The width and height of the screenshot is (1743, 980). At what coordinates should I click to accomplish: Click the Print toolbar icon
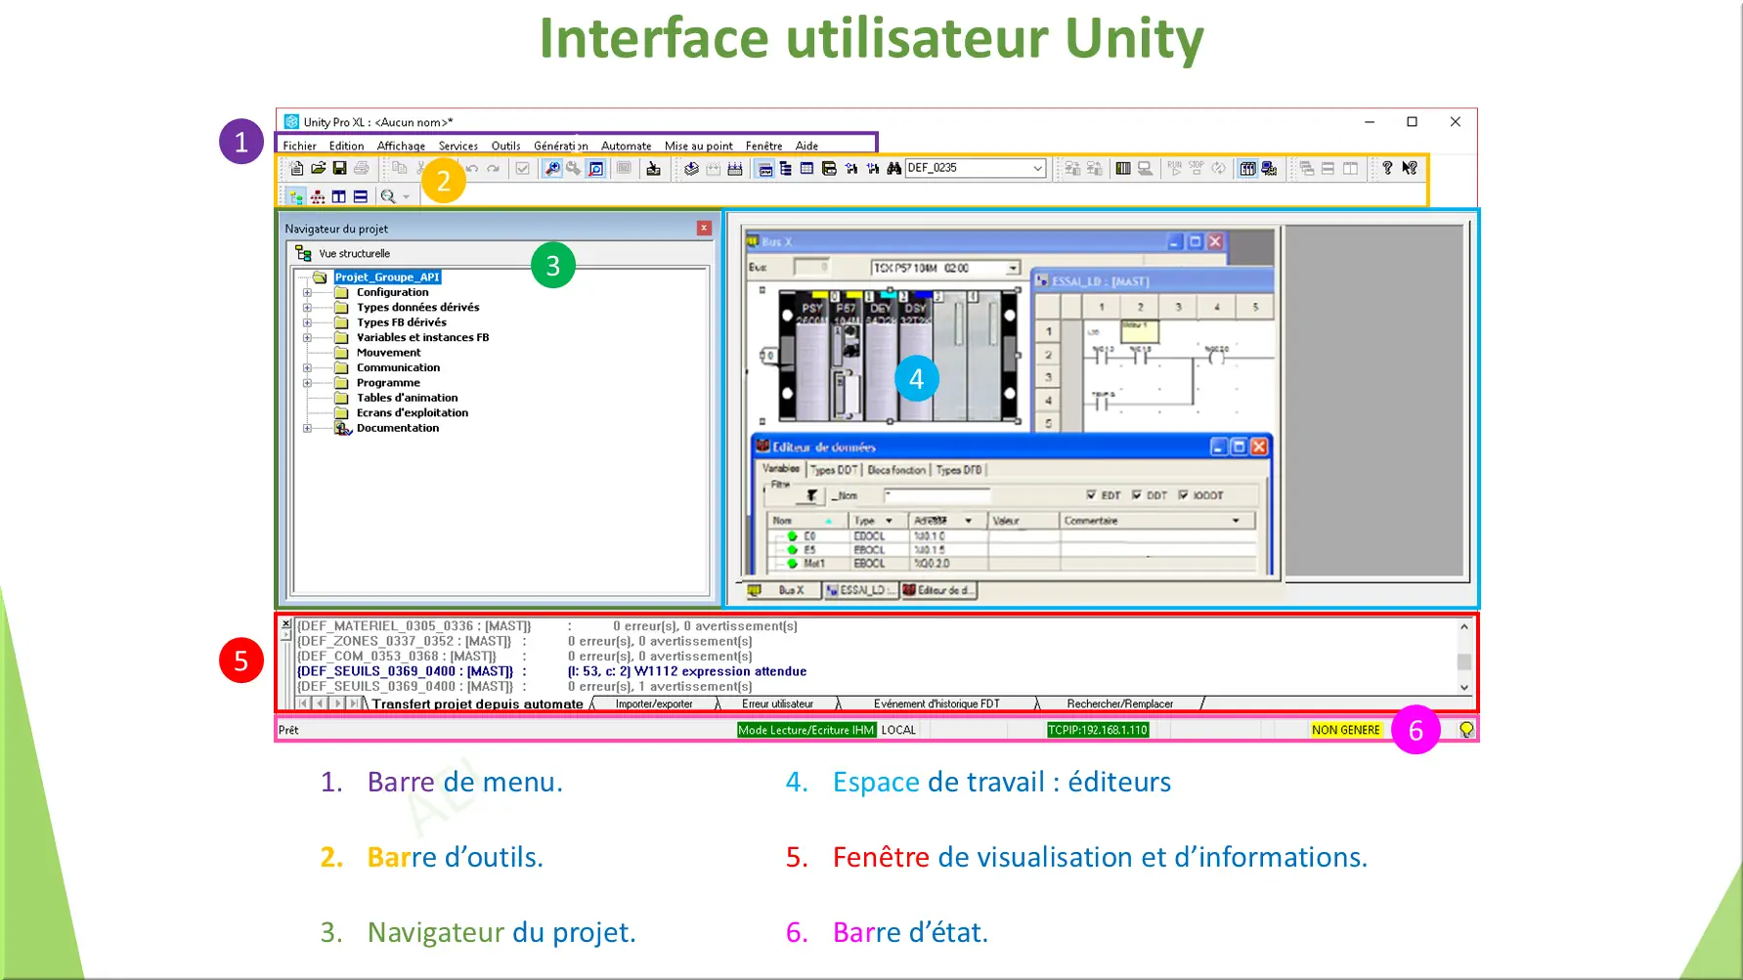(x=360, y=168)
